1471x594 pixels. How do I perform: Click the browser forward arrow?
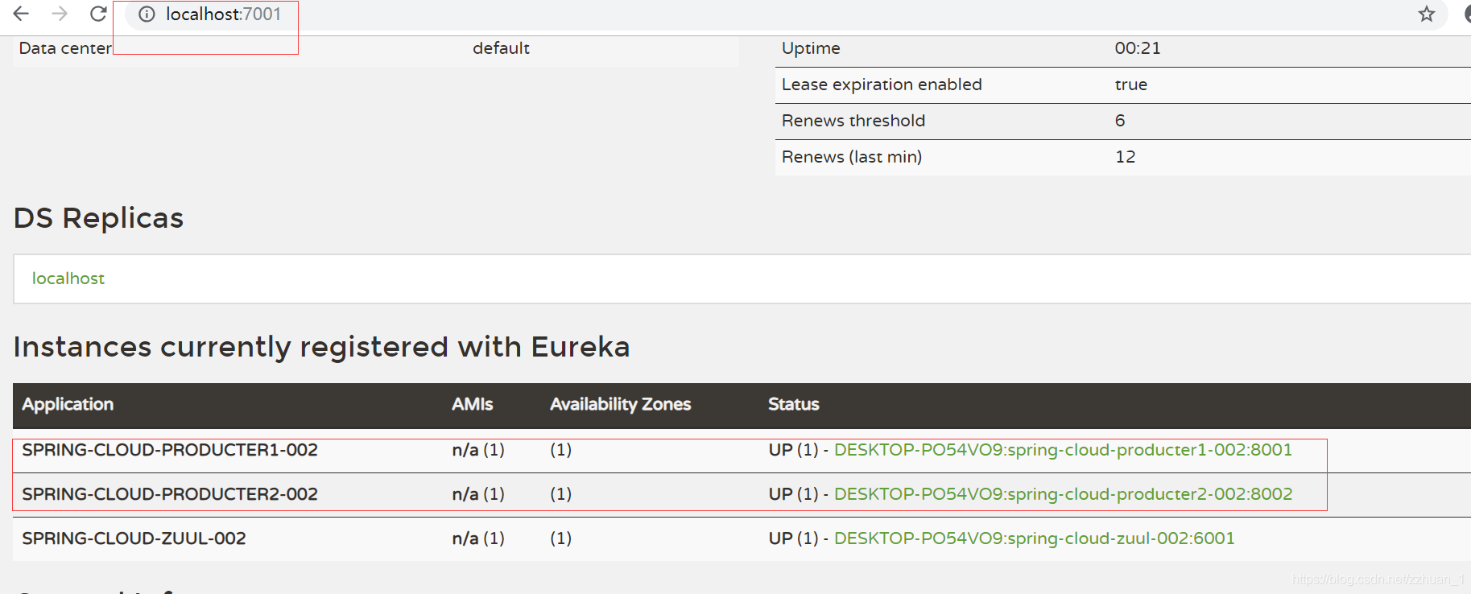[x=60, y=14]
